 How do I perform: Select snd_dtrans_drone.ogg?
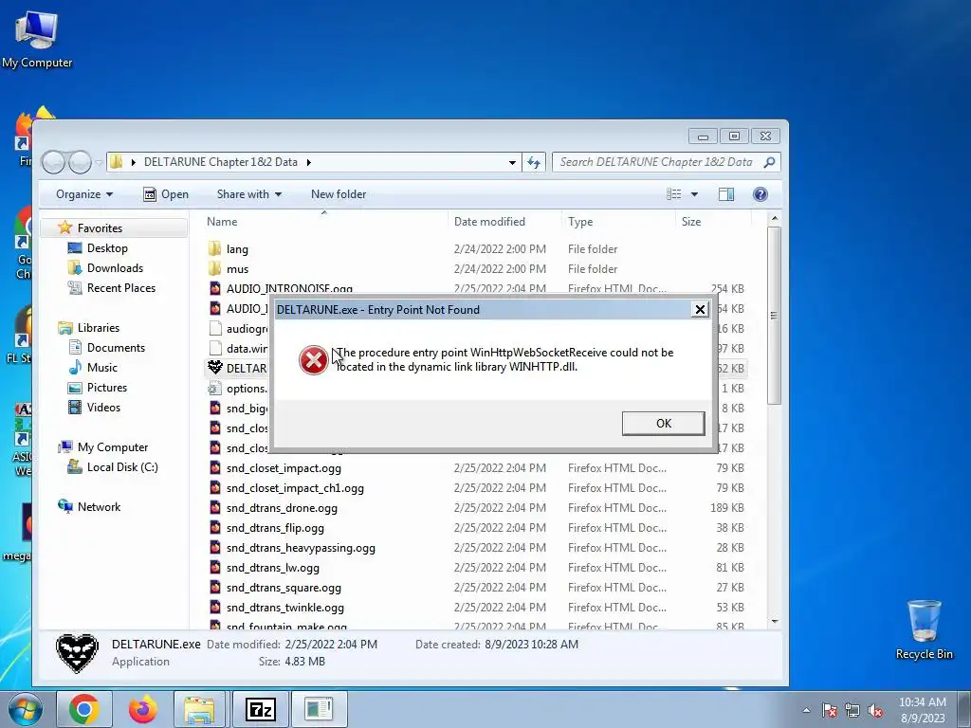point(282,508)
